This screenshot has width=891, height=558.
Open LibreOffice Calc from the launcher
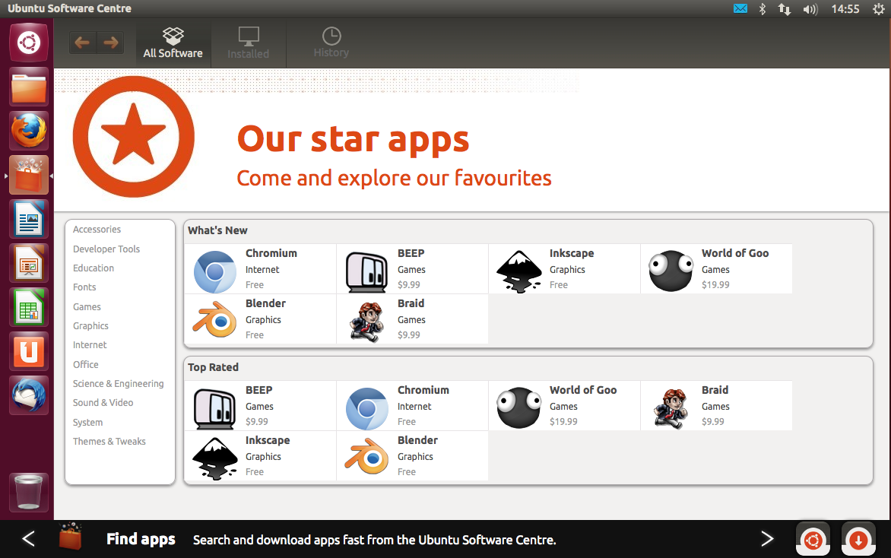pos(28,307)
